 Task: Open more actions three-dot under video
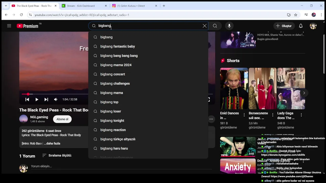click(211, 119)
